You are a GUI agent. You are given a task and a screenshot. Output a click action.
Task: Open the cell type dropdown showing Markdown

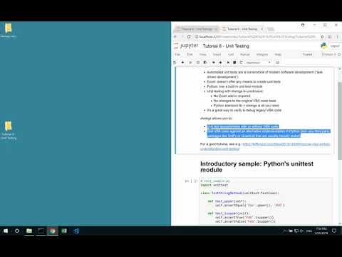point(258,62)
